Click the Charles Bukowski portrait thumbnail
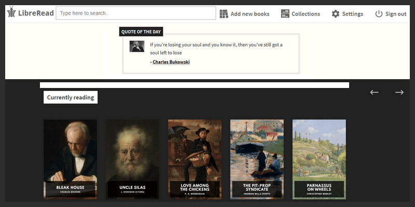Viewport: 415px width, 207px height. (x=137, y=46)
